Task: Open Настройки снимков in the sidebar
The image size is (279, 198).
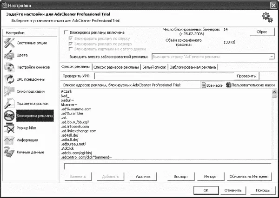Action: click(9, 67)
